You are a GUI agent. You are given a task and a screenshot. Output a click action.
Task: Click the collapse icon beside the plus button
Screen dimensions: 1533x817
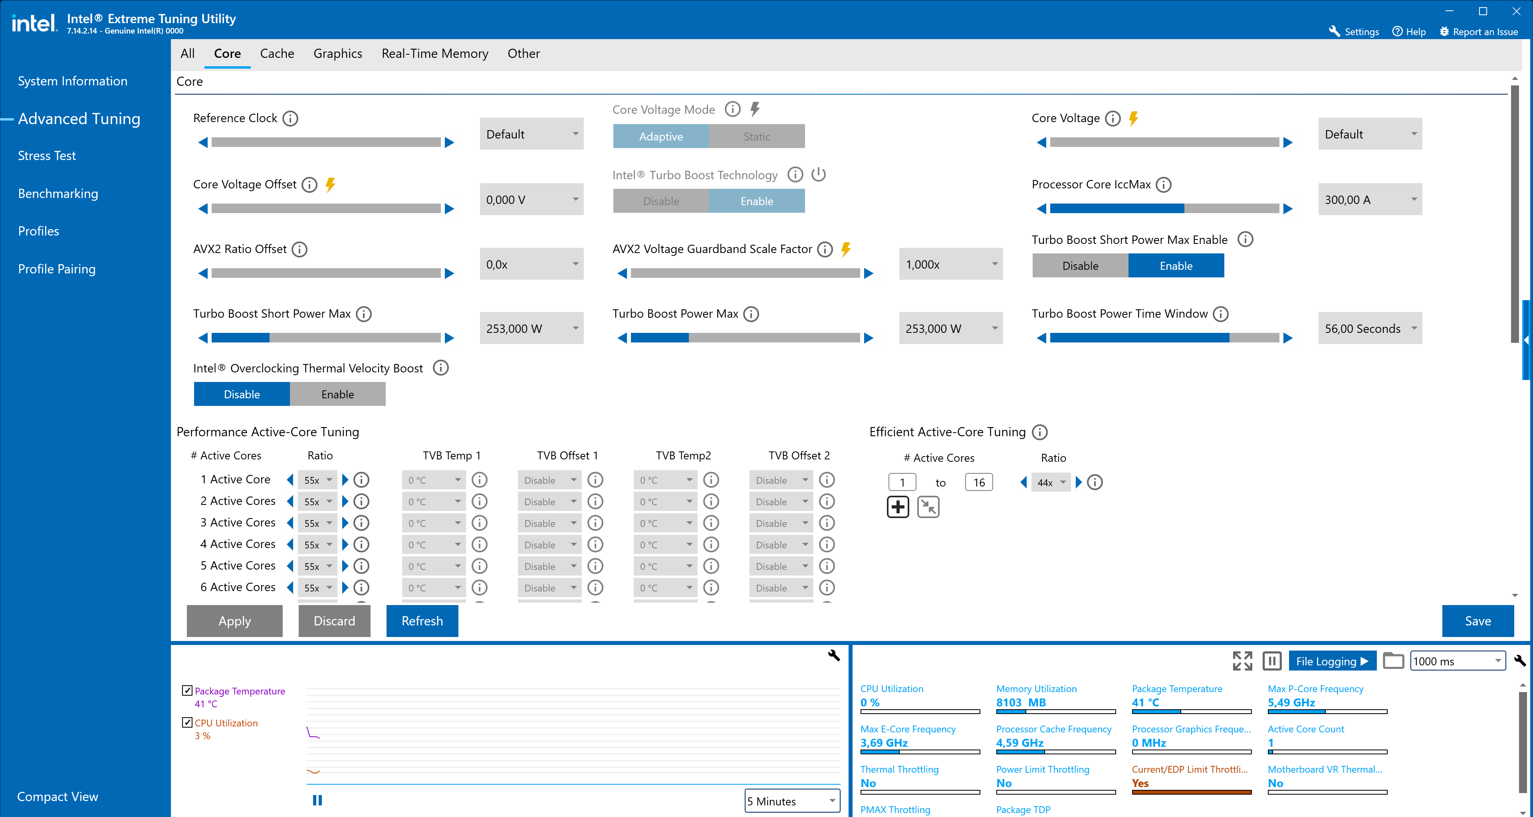click(928, 507)
